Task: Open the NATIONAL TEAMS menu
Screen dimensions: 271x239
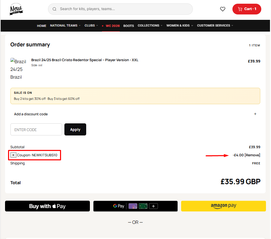Action: pos(65,26)
